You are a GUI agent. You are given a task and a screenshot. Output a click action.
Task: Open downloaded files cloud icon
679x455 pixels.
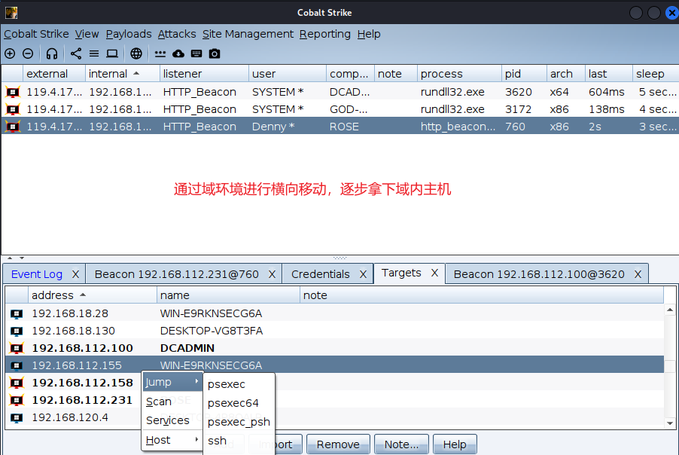[178, 53]
